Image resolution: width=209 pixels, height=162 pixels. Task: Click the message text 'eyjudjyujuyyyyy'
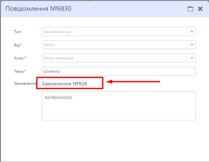coord(58,97)
